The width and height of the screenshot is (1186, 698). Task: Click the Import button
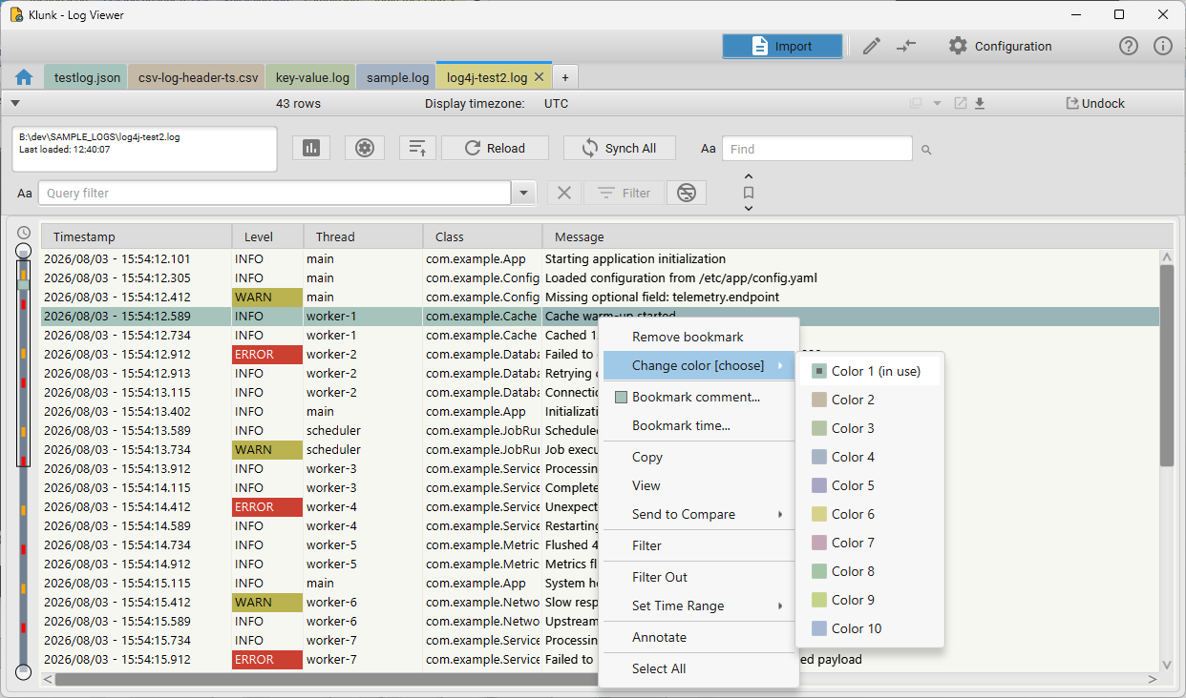tap(783, 46)
